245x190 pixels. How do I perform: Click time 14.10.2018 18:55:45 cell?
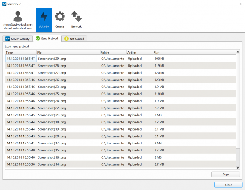coord(21,115)
